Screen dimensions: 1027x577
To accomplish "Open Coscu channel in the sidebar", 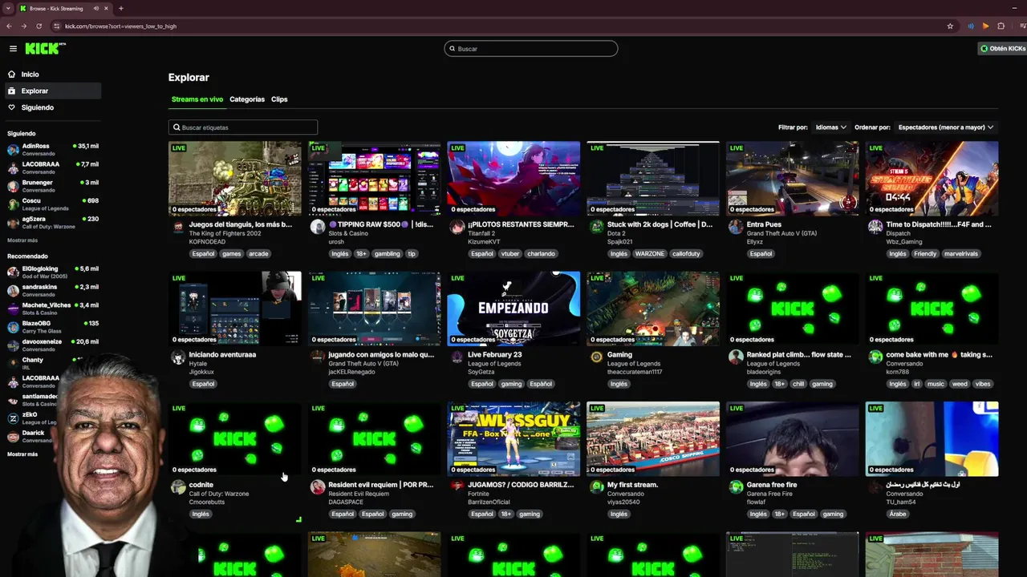I will pyautogui.click(x=53, y=204).
